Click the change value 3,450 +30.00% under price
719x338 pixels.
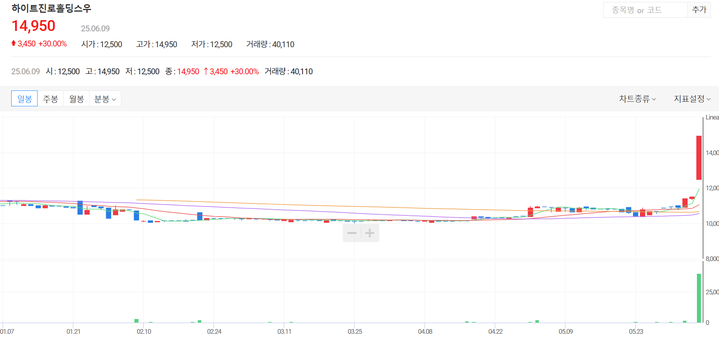(x=39, y=44)
